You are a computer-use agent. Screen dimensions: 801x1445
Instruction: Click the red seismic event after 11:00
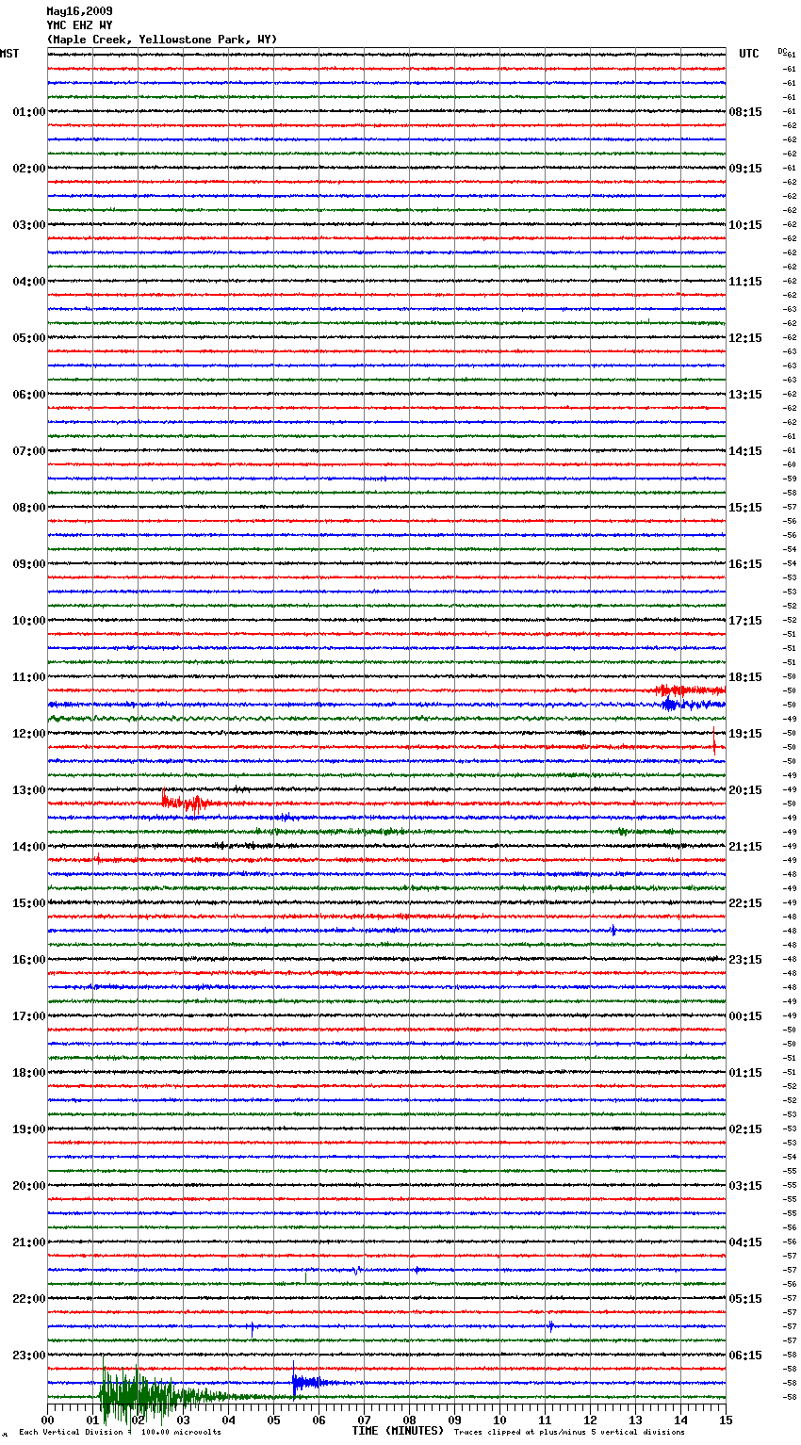[690, 690]
